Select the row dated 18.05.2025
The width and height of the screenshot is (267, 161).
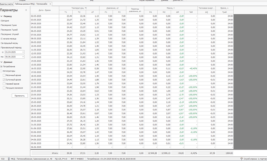click(x=132, y=76)
